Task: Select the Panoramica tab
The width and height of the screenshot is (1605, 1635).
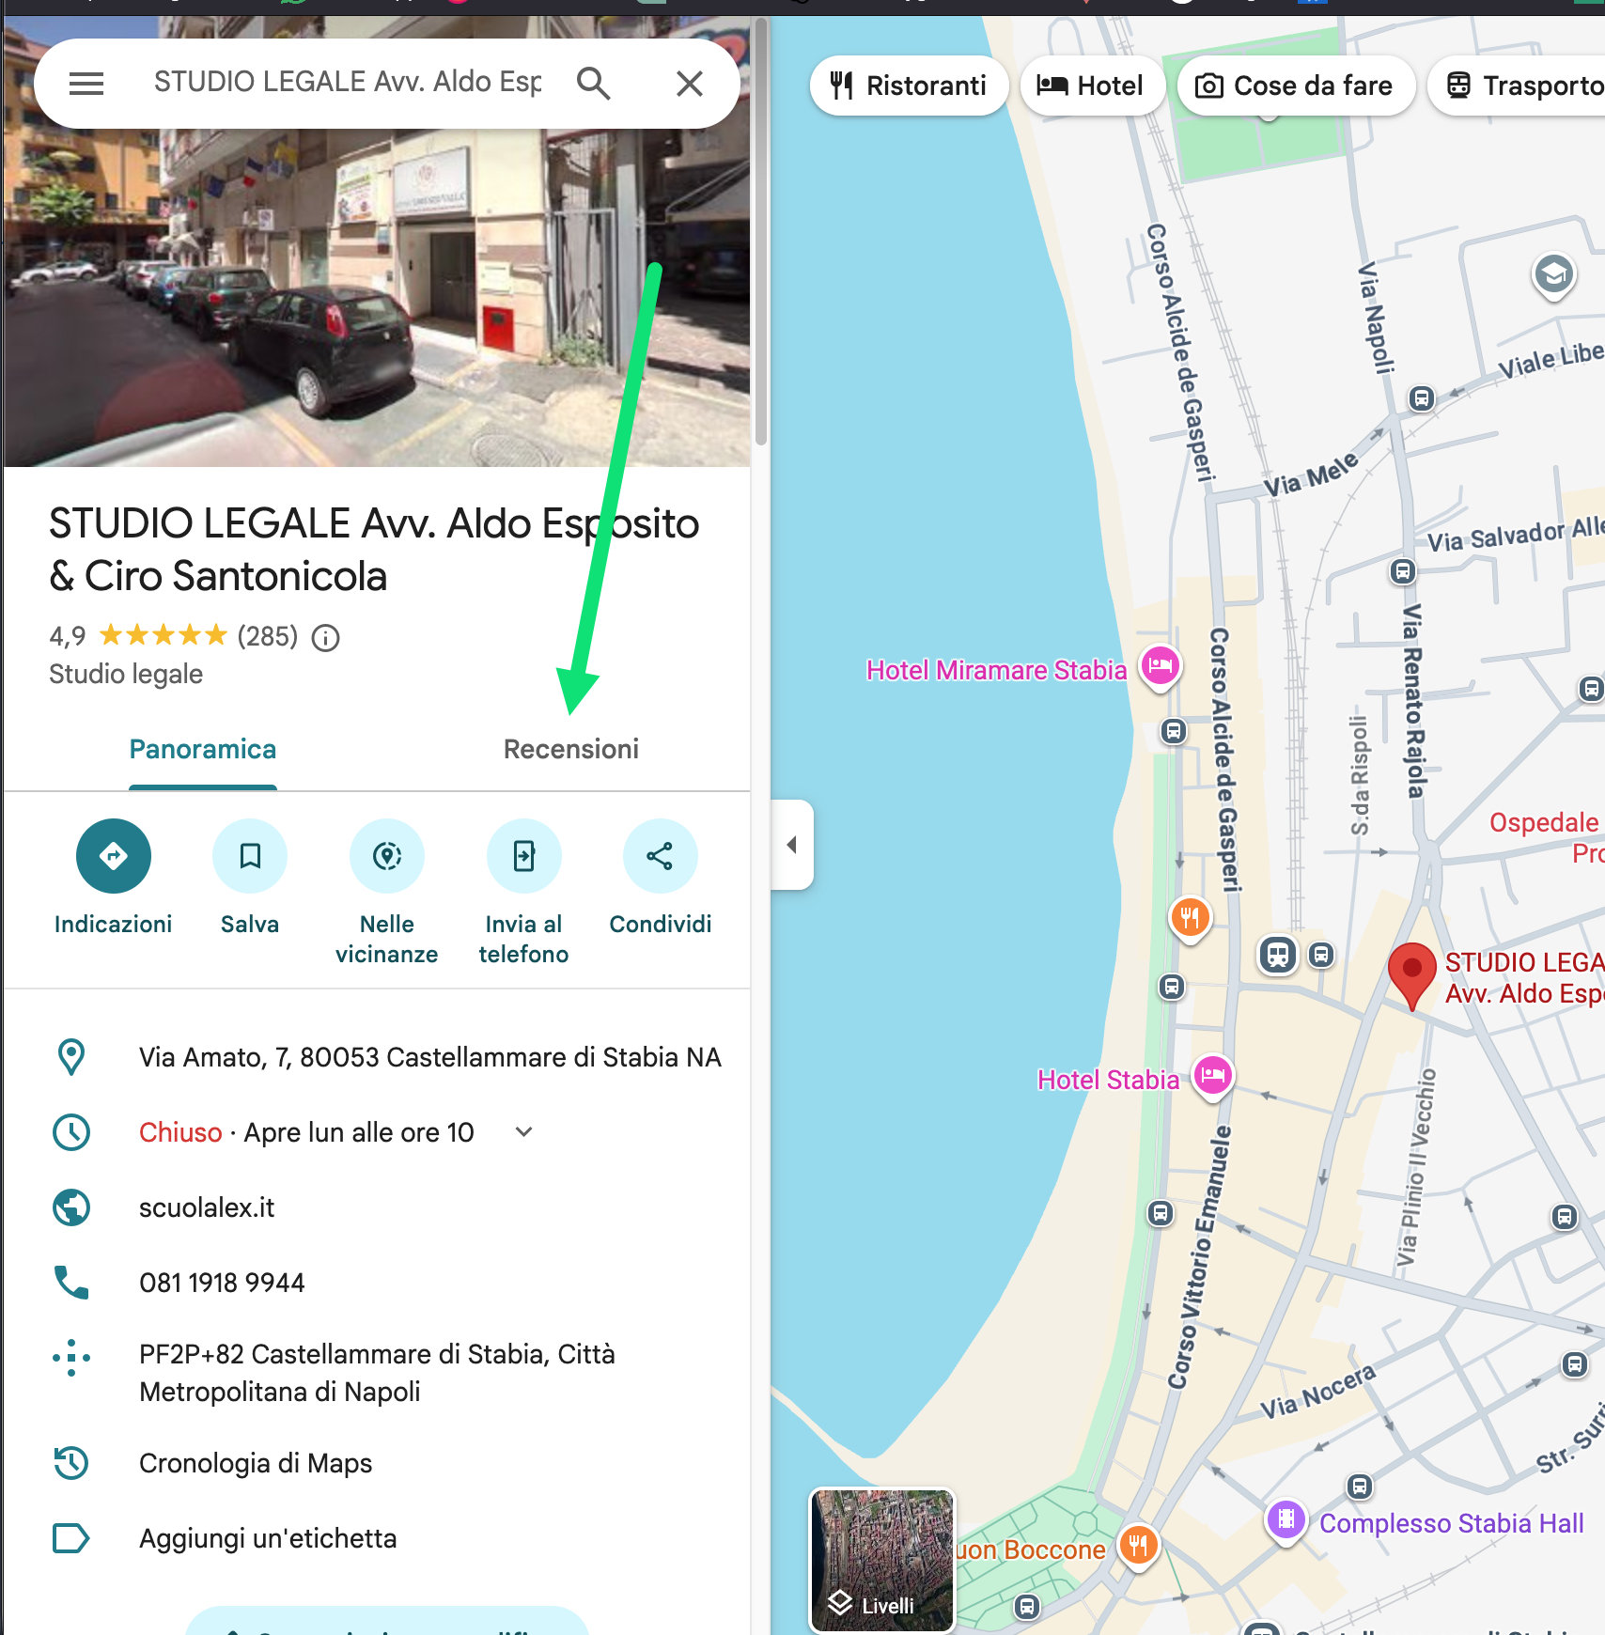Action: pyautogui.click(x=203, y=749)
